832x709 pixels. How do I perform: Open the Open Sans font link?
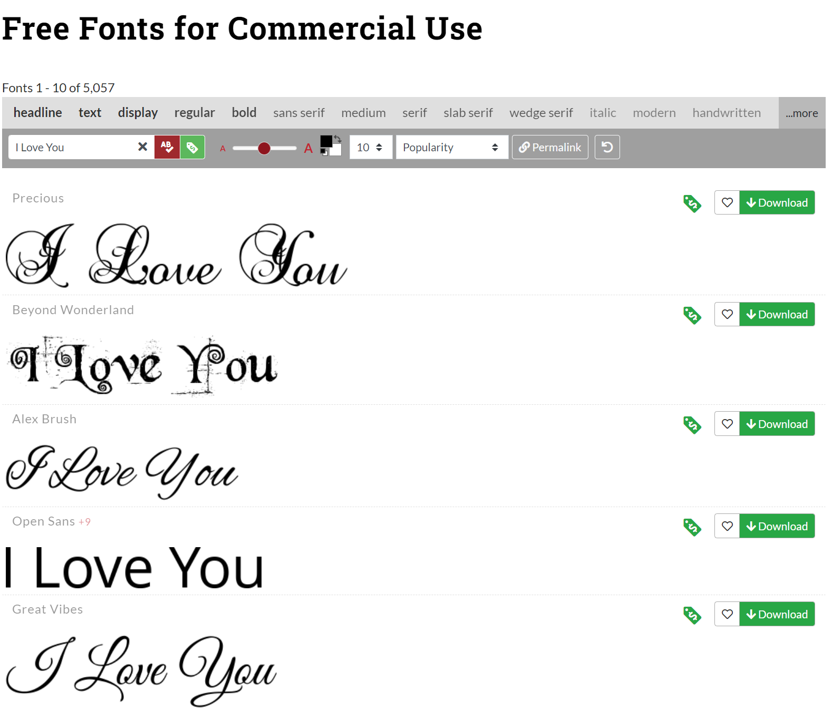point(43,521)
